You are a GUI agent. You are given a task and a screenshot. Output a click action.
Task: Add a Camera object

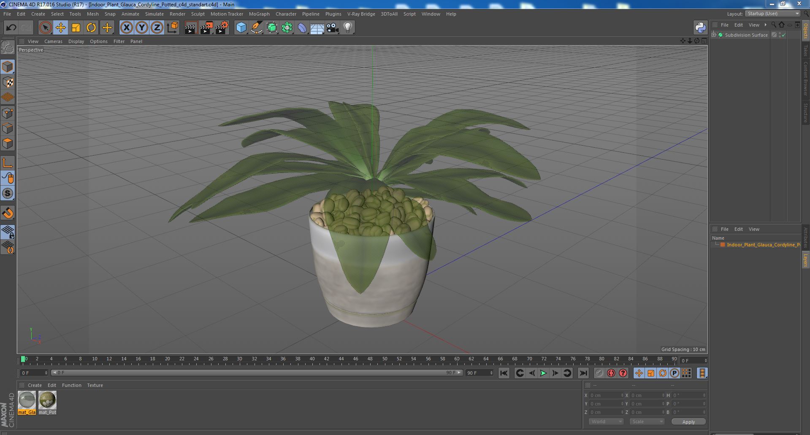[x=333, y=28]
